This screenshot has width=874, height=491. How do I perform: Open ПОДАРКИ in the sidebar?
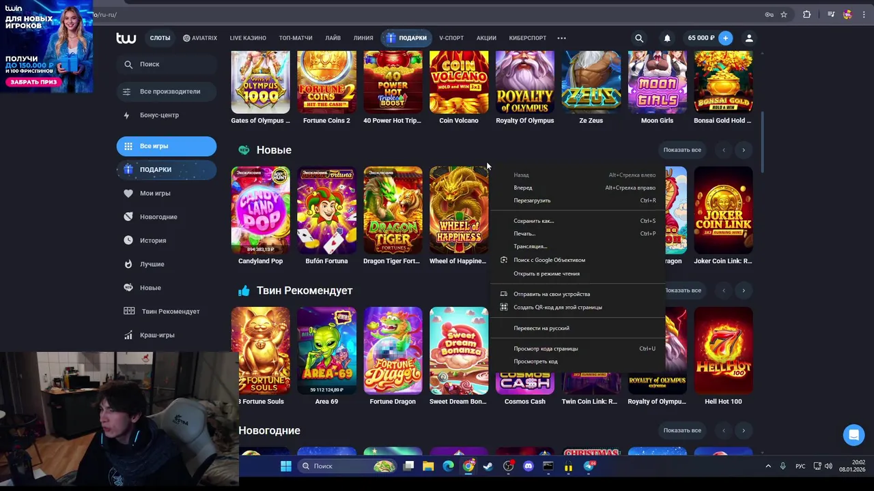tap(167, 170)
